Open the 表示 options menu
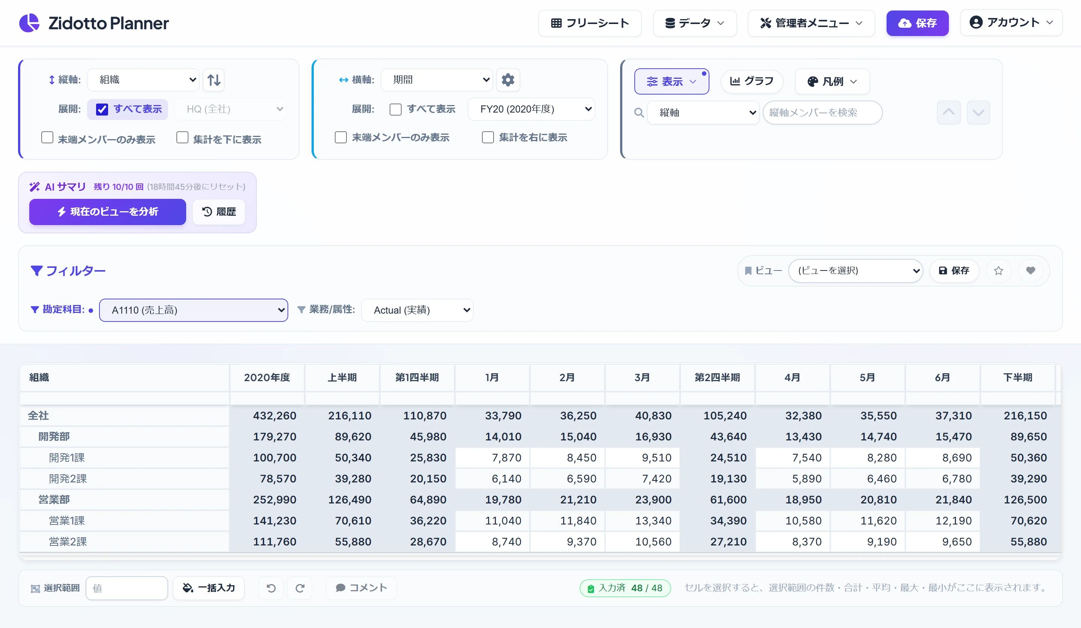 tap(671, 81)
